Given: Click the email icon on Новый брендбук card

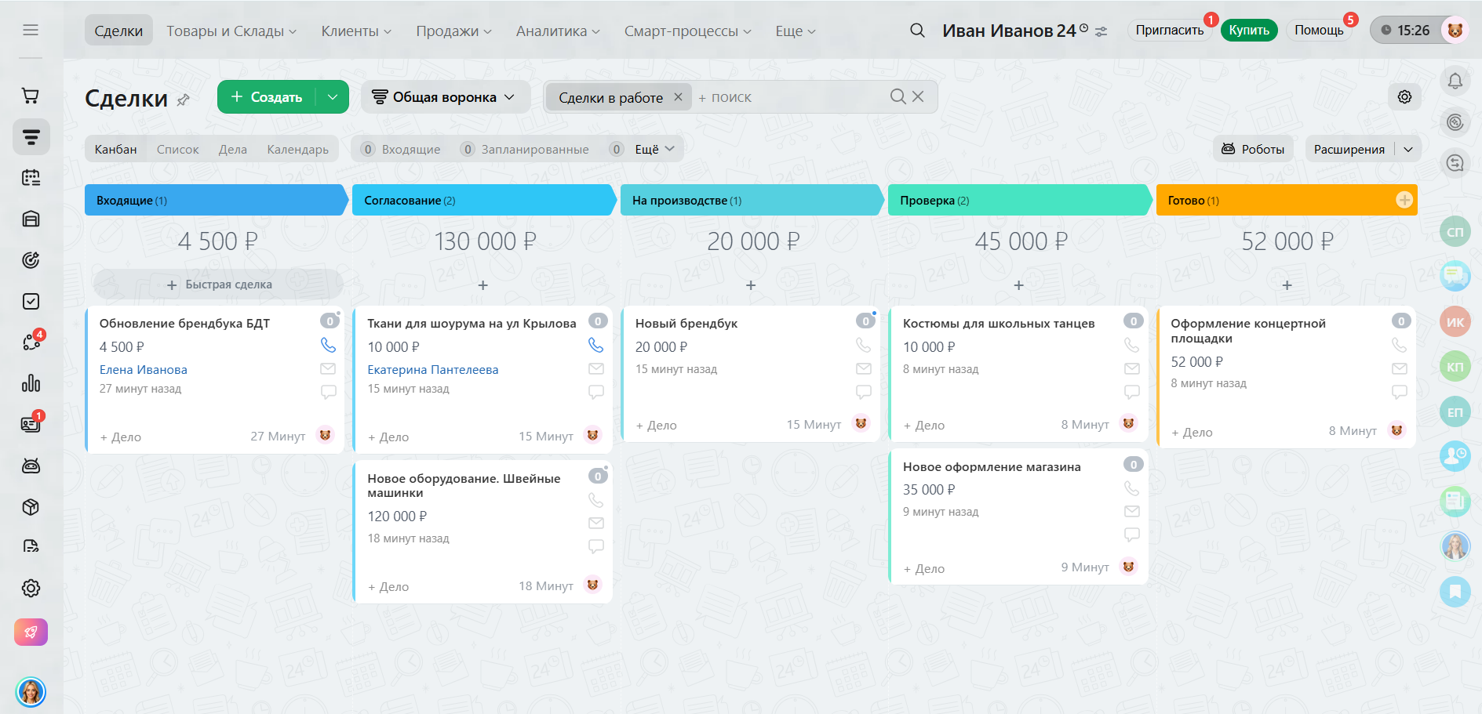Looking at the screenshot, I should [x=863, y=368].
